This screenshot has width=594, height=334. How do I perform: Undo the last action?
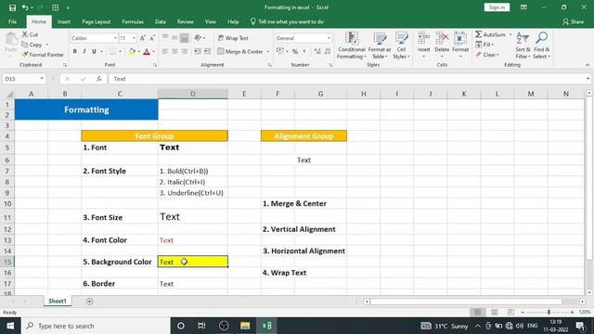click(25, 7)
